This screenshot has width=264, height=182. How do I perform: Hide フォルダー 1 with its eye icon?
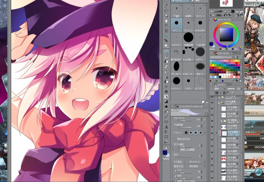(x=212, y=97)
